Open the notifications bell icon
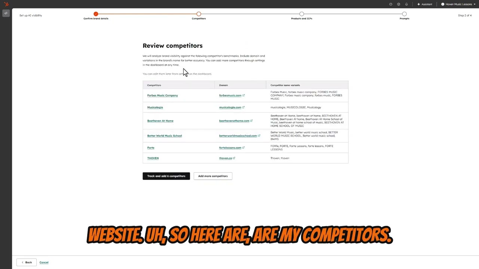479x269 pixels. click(x=406, y=4)
